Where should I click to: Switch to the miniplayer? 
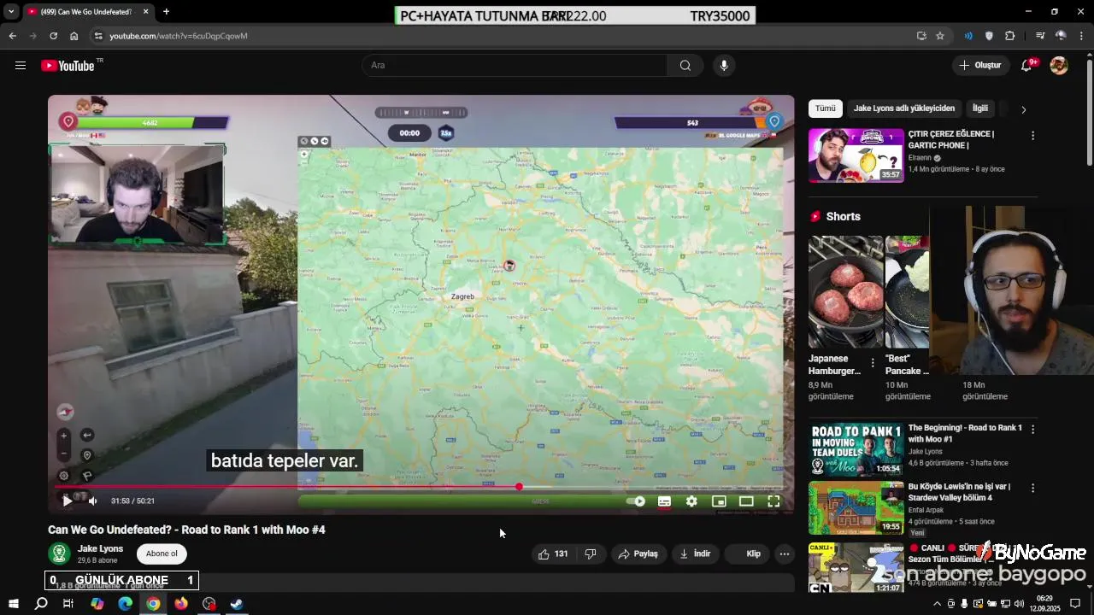tap(719, 501)
